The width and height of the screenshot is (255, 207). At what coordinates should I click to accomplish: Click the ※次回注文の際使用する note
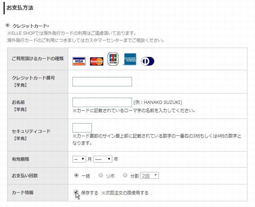125,193
